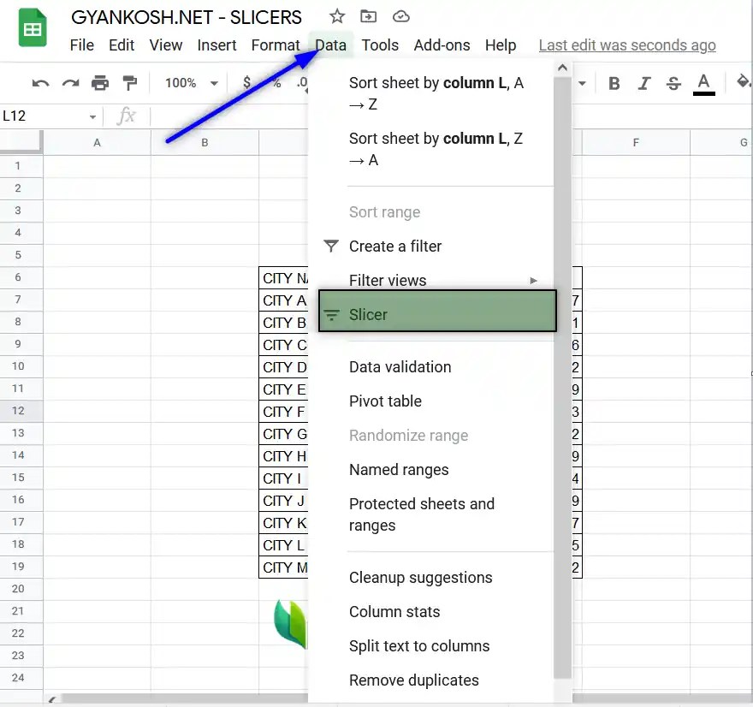The image size is (753, 707).
Task: Click the Move to folder icon
Action: click(370, 16)
